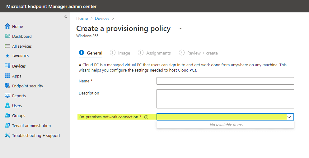Click the Favorites star icon
The image size is (309, 158).
(x=7, y=56)
